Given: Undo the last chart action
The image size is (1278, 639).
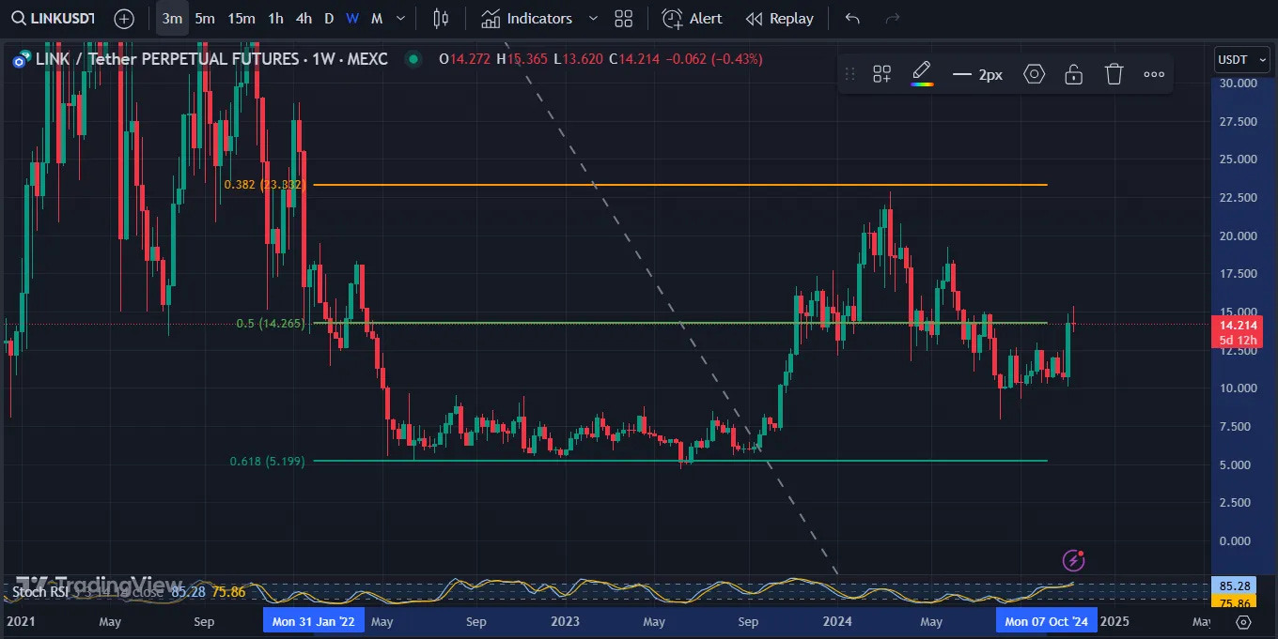Looking at the screenshot, I should [x=852, y=18].
